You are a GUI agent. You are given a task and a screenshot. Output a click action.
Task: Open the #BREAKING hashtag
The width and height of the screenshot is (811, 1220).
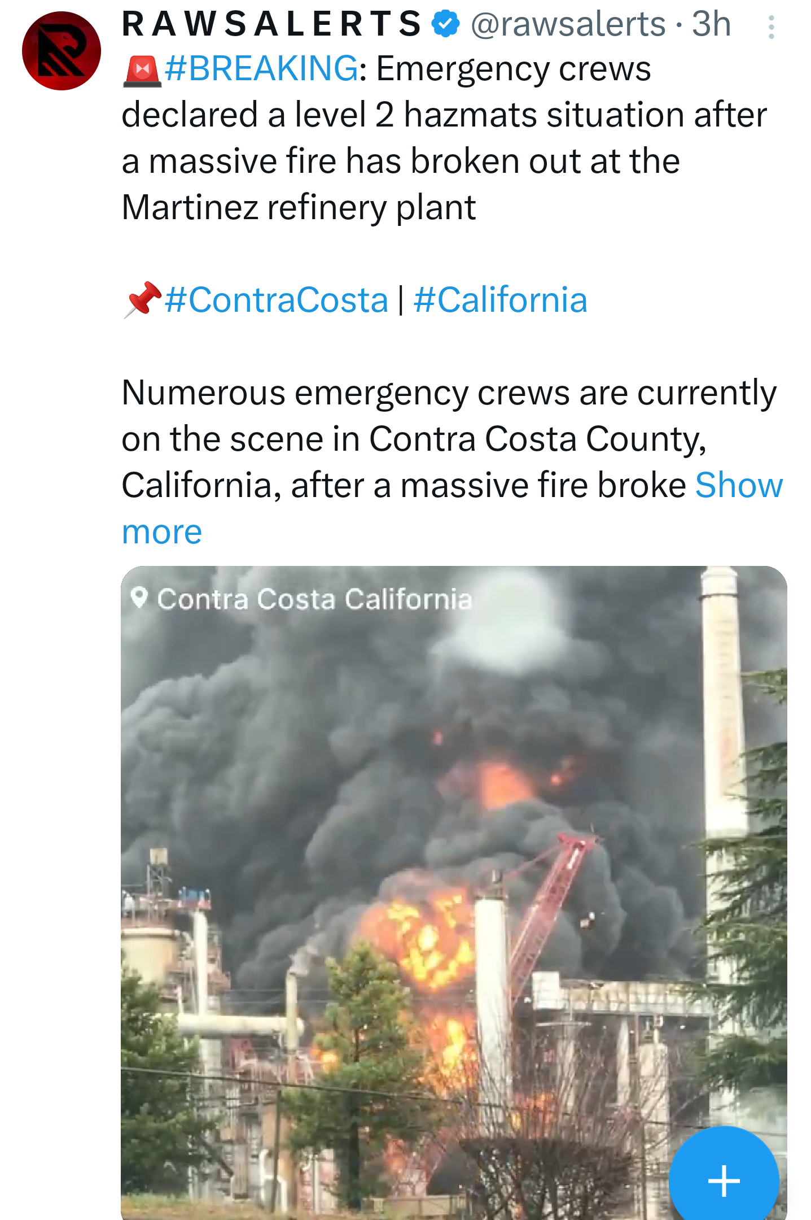(x=261, y=69)
